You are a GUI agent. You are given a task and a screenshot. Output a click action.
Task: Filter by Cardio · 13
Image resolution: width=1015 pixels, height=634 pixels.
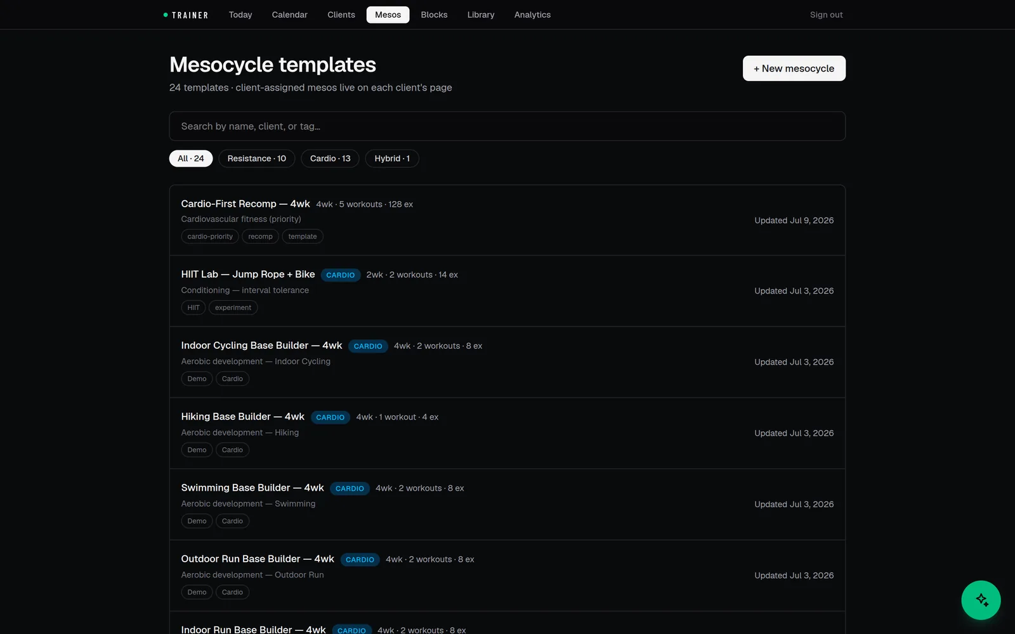coord(330,158)
